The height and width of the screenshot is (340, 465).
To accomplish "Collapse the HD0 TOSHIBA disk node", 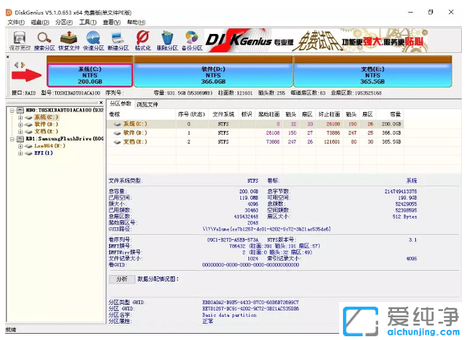I will pyautogui.click(x=12, y=110).
